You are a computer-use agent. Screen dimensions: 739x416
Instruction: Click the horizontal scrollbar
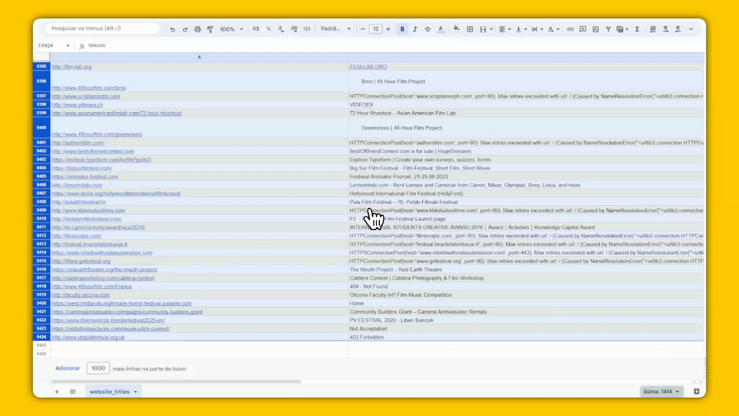[176, 381]
